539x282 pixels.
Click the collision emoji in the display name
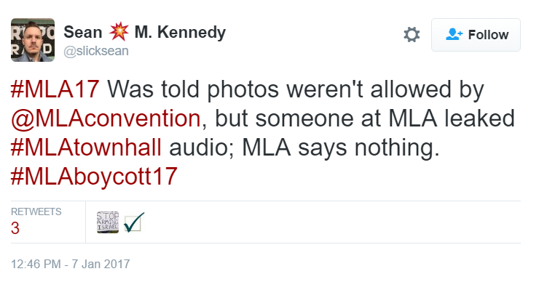coord(119,31)
